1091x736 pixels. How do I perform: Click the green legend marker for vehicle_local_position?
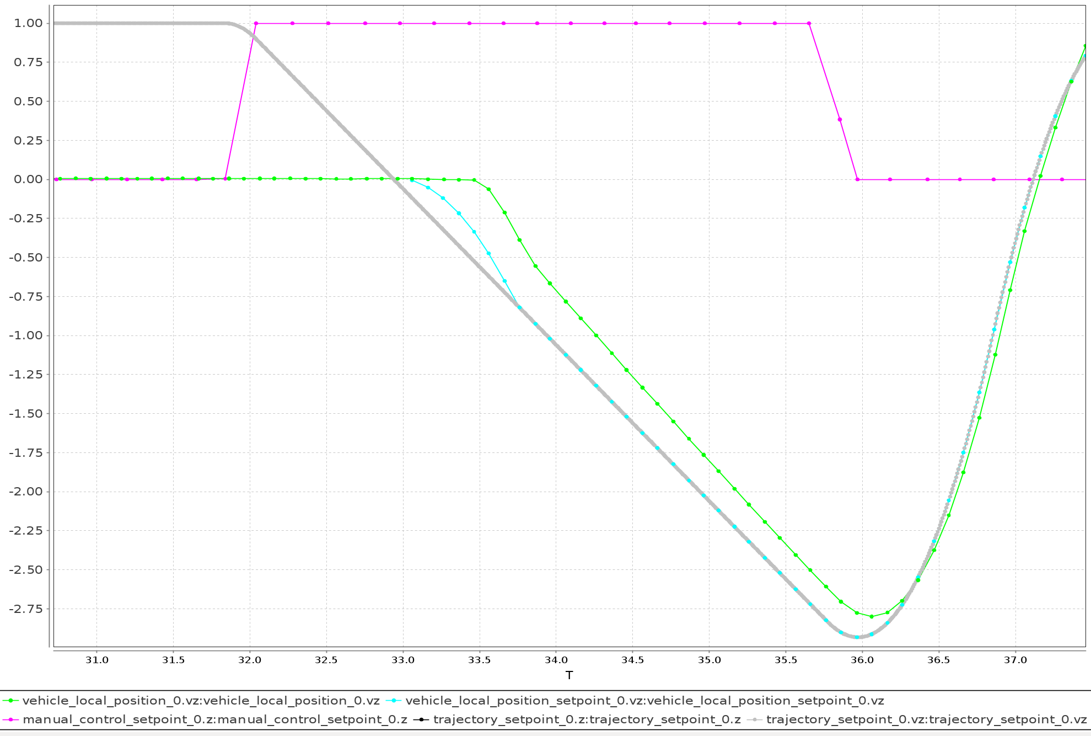coord(10,701)
